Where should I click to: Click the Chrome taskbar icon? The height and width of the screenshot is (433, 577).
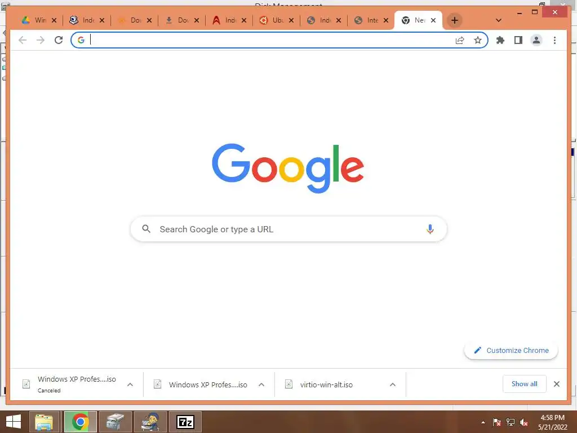pos(80,422)
